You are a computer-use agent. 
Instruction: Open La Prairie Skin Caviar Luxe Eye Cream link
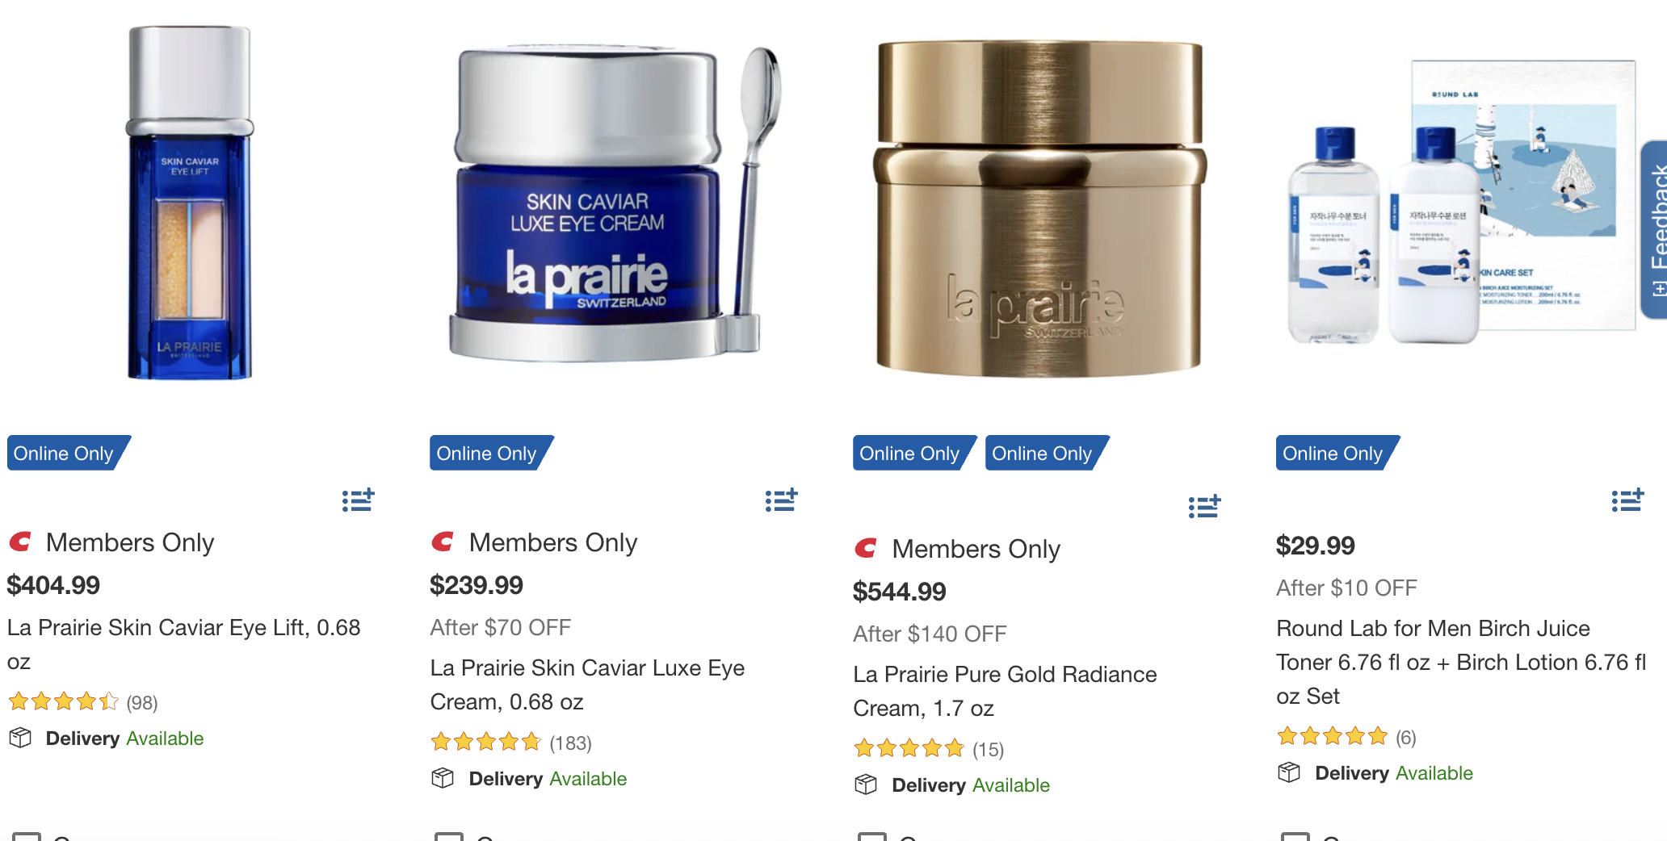587,684
